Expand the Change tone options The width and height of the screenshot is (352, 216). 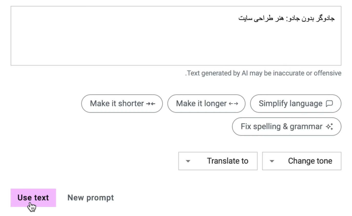302,161
